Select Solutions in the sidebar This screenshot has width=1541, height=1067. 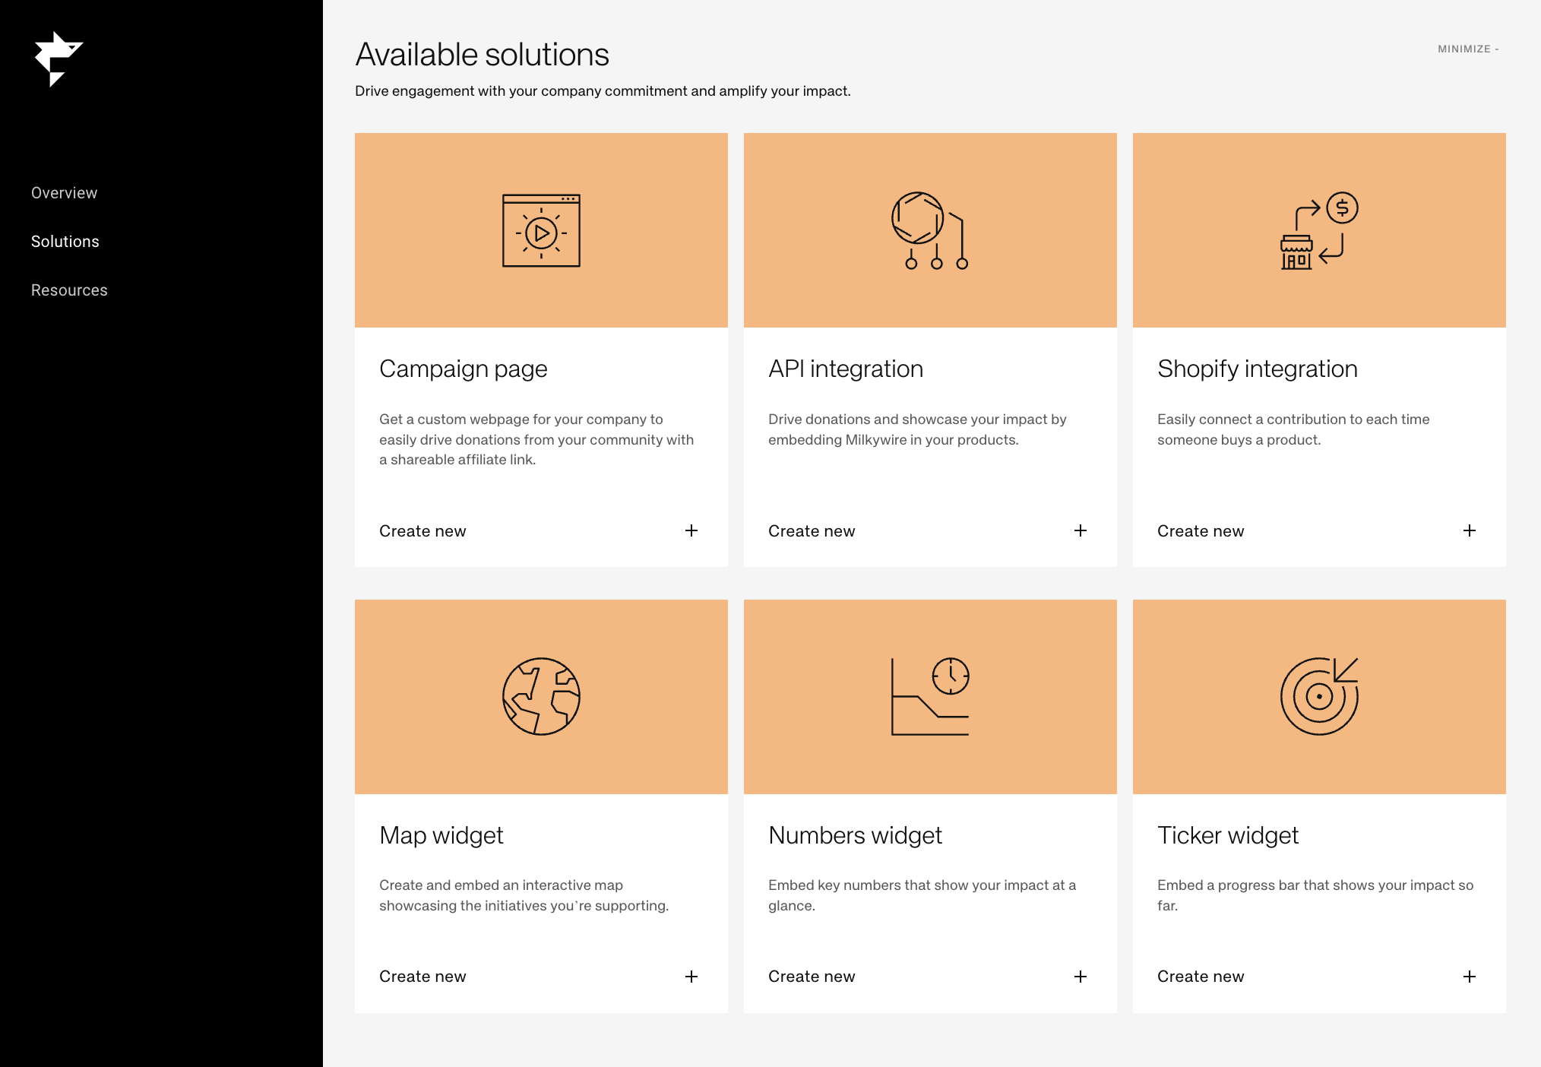(65, 242)
